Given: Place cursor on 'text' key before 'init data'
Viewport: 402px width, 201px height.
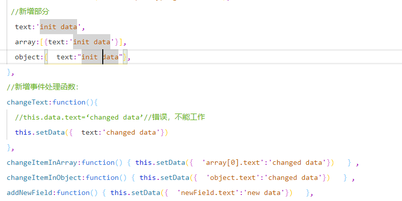Looking at the screenshot, I should point(23,27).
